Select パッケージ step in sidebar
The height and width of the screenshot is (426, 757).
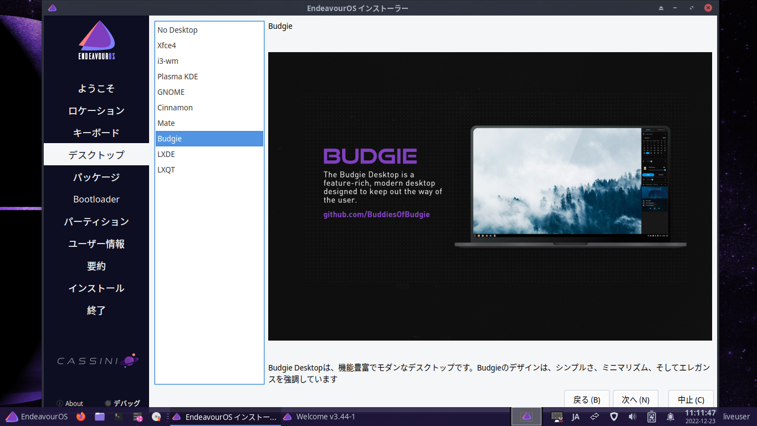pyautogui.click(x=96, y=177)
